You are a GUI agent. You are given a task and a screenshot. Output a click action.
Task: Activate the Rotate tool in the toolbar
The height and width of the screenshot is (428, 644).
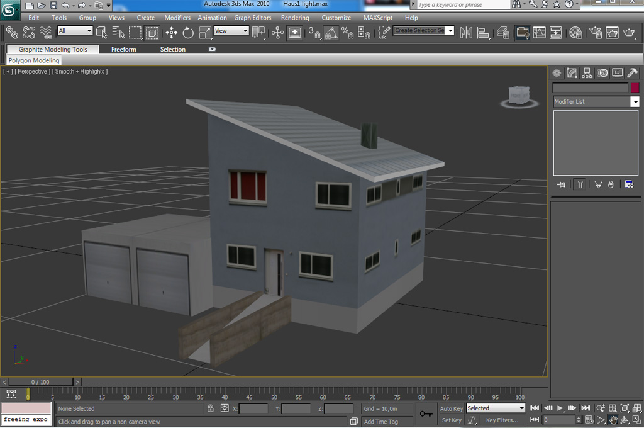pos(188,32)
